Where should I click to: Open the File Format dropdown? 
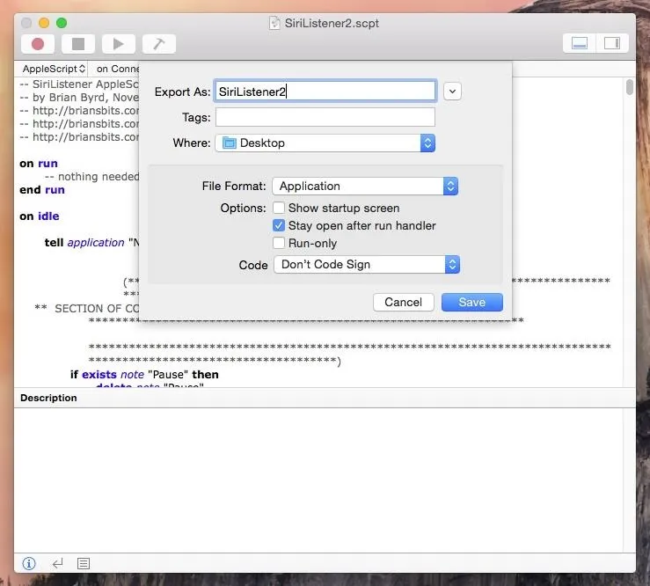click(x=365, y=187)
